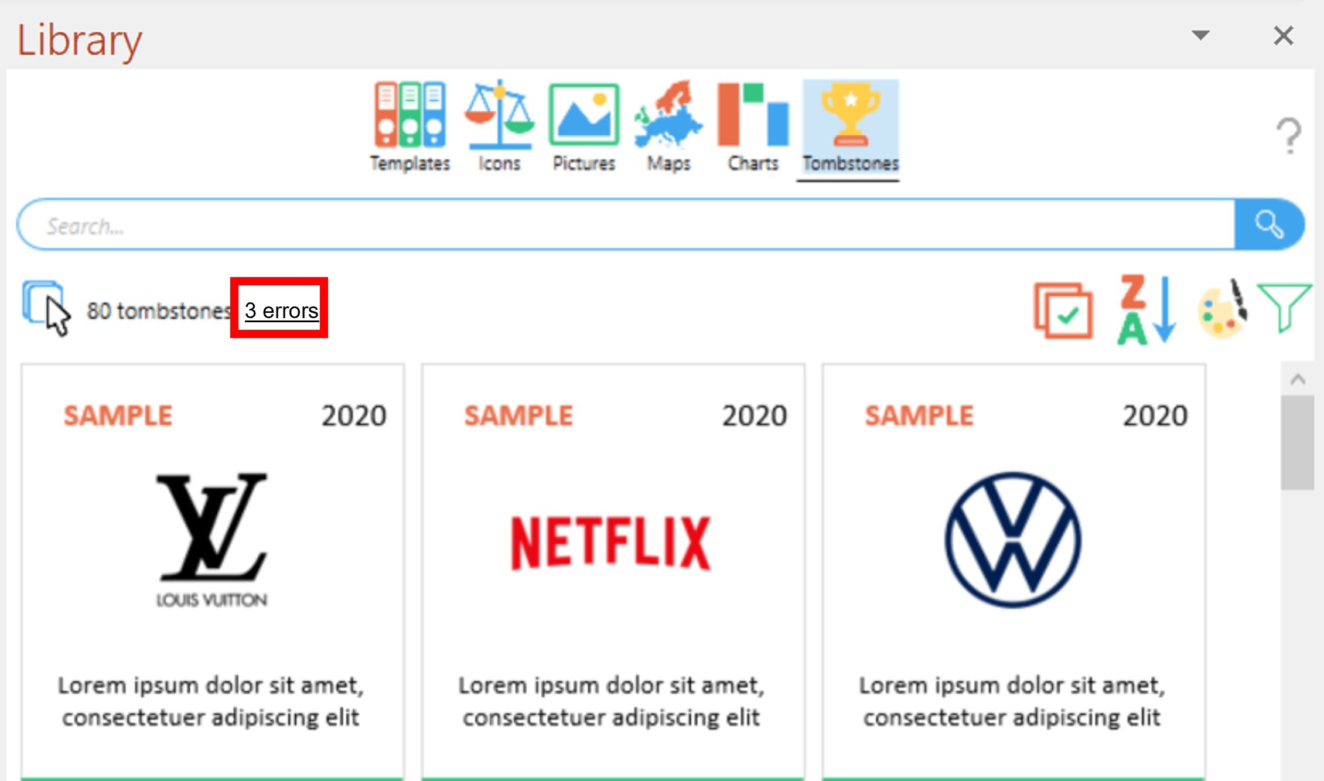This screenshot has height=781, width=1324.
Task: Click the blue magnifier search button
Action: [x=1269, y=225]
